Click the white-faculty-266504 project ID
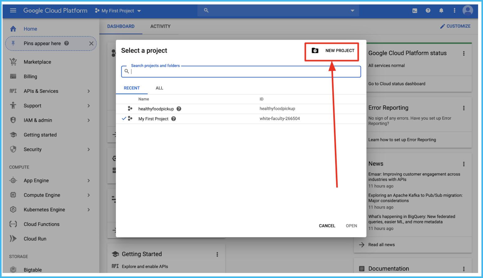 tap(280, 118)
